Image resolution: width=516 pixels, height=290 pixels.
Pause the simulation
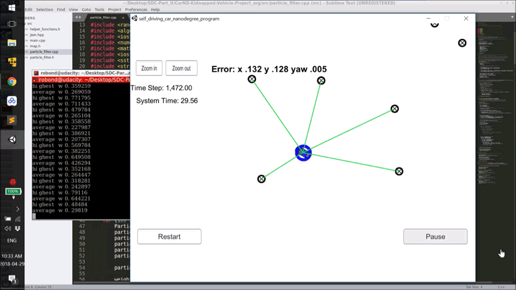435,237
